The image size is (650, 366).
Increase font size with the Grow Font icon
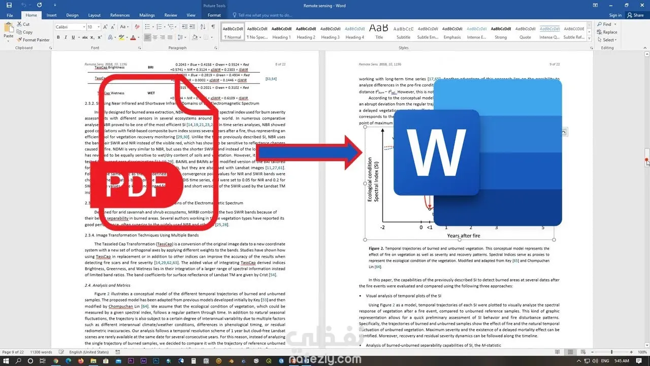pos(105,27)
